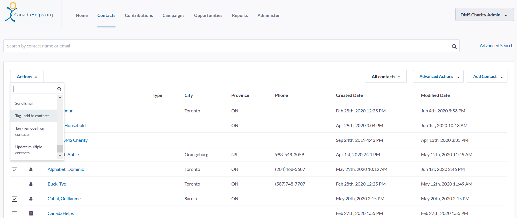The height and width of the screenshot is (218, 517).
Task: Click scroll up arrow in Actions list
Action: pyautogui.click(x=60, y=97)
